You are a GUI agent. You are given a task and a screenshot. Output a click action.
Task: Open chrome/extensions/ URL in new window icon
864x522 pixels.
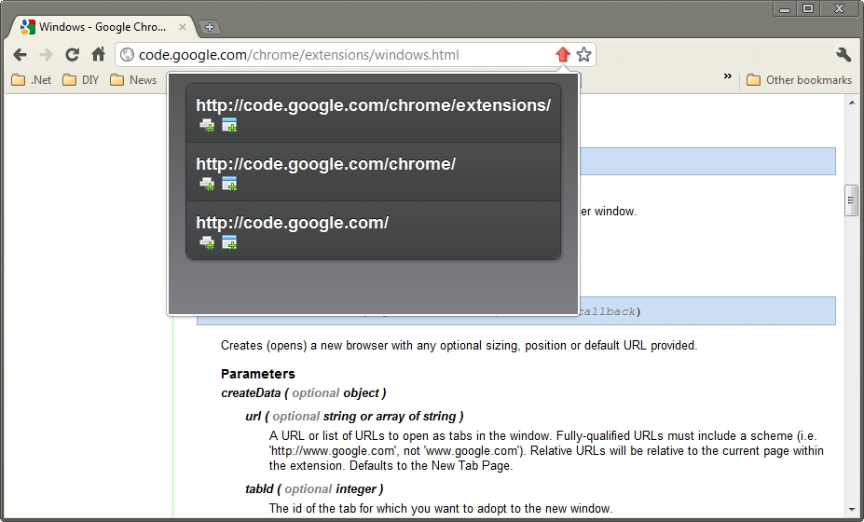coord(229,125)
